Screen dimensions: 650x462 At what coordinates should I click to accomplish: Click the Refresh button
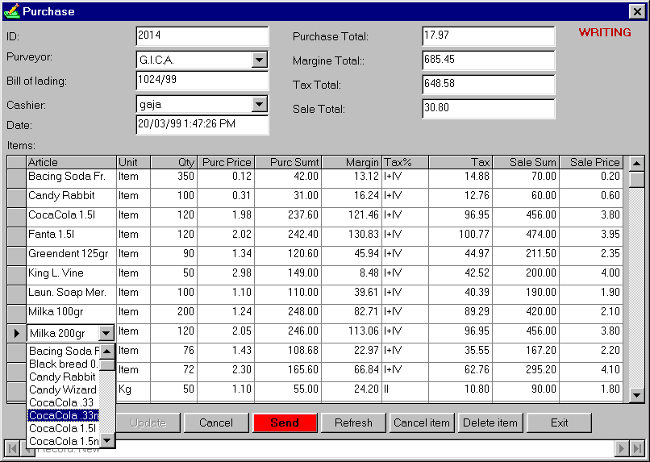click(353, 422)
